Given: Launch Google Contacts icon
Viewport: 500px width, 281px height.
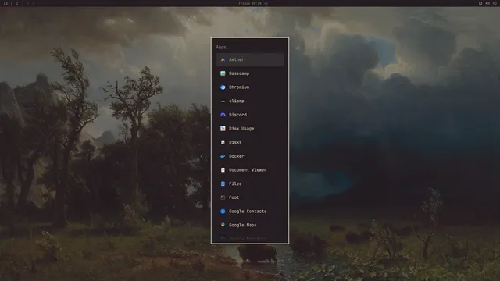Looking at the screenshot, I should pos(223,212).
